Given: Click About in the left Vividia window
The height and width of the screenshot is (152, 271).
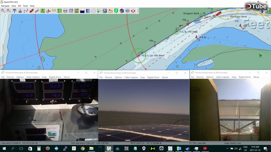Looking at the screenshot, I should pos(66,77).
